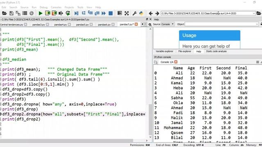Close the pandas4.py tab
262x147 pixels.
click(x=69, y=24)
